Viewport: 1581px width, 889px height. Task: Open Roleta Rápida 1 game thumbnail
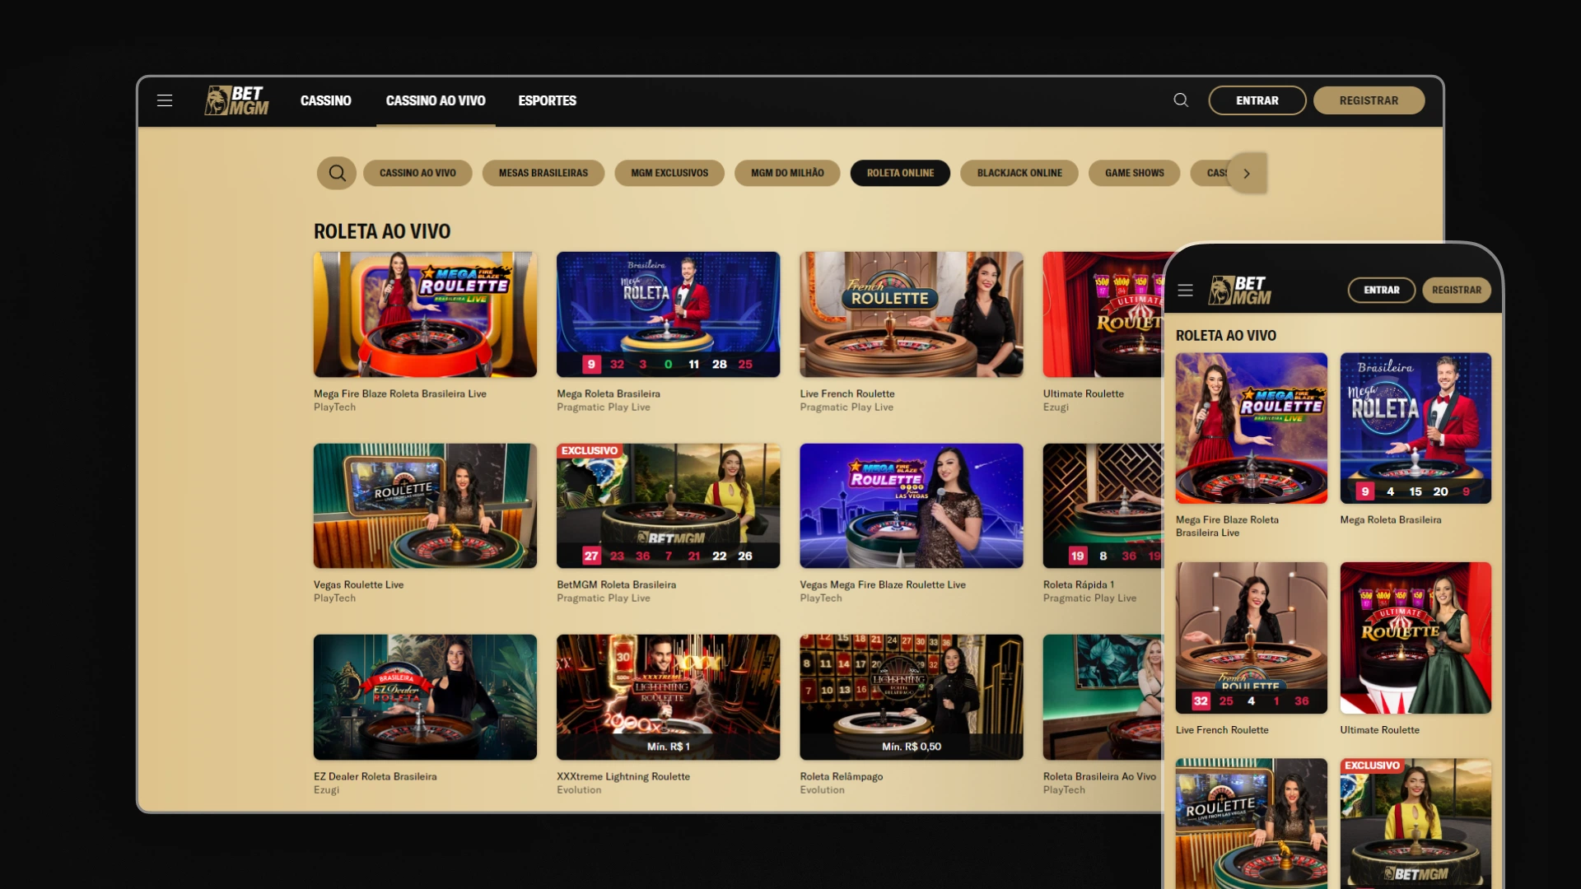1103,505
